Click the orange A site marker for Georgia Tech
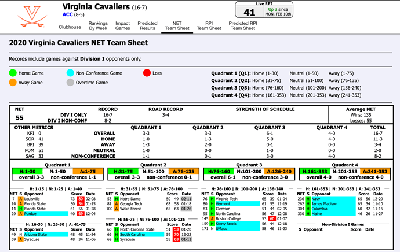 [x=116, y=204]
